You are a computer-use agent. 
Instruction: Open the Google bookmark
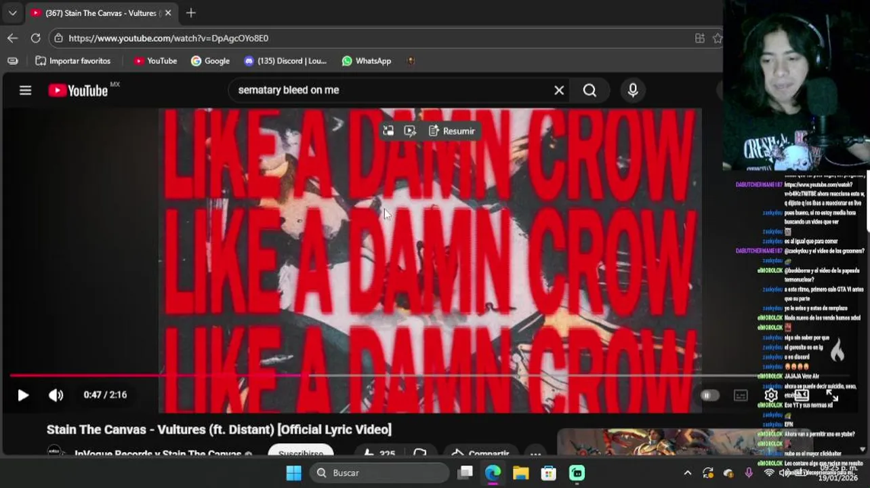click(210, 61)
